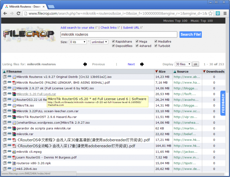Open source link http://avaxho...

(x=186, y=100)
